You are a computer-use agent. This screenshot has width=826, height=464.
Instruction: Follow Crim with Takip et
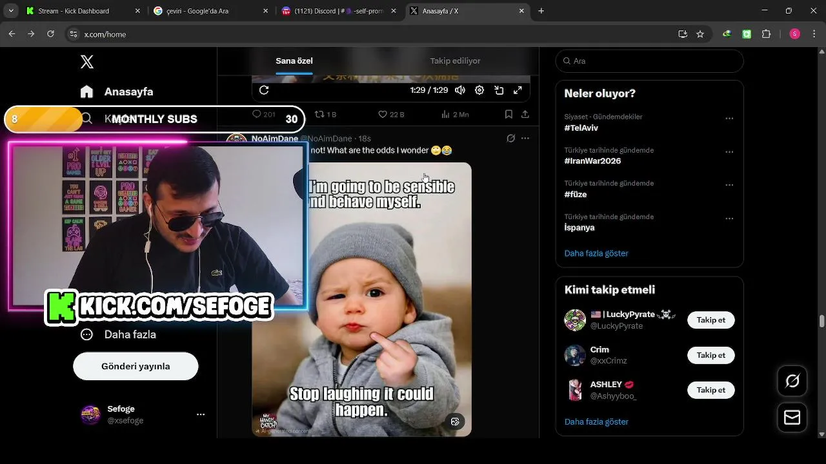pyautogui.click(x=710, y=355)
